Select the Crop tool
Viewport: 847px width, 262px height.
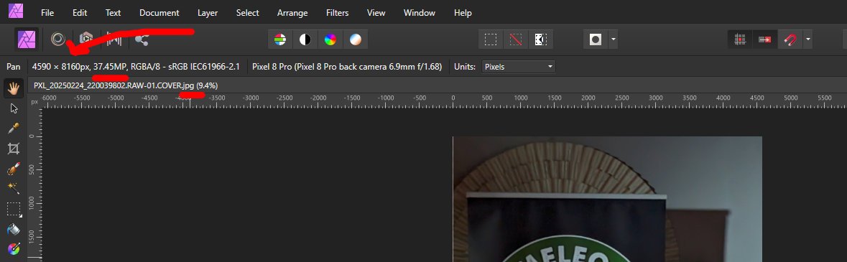(14, 149)
